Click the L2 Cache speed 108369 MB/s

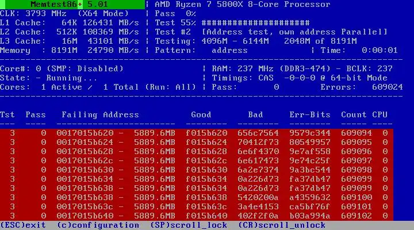pos(111,32)
